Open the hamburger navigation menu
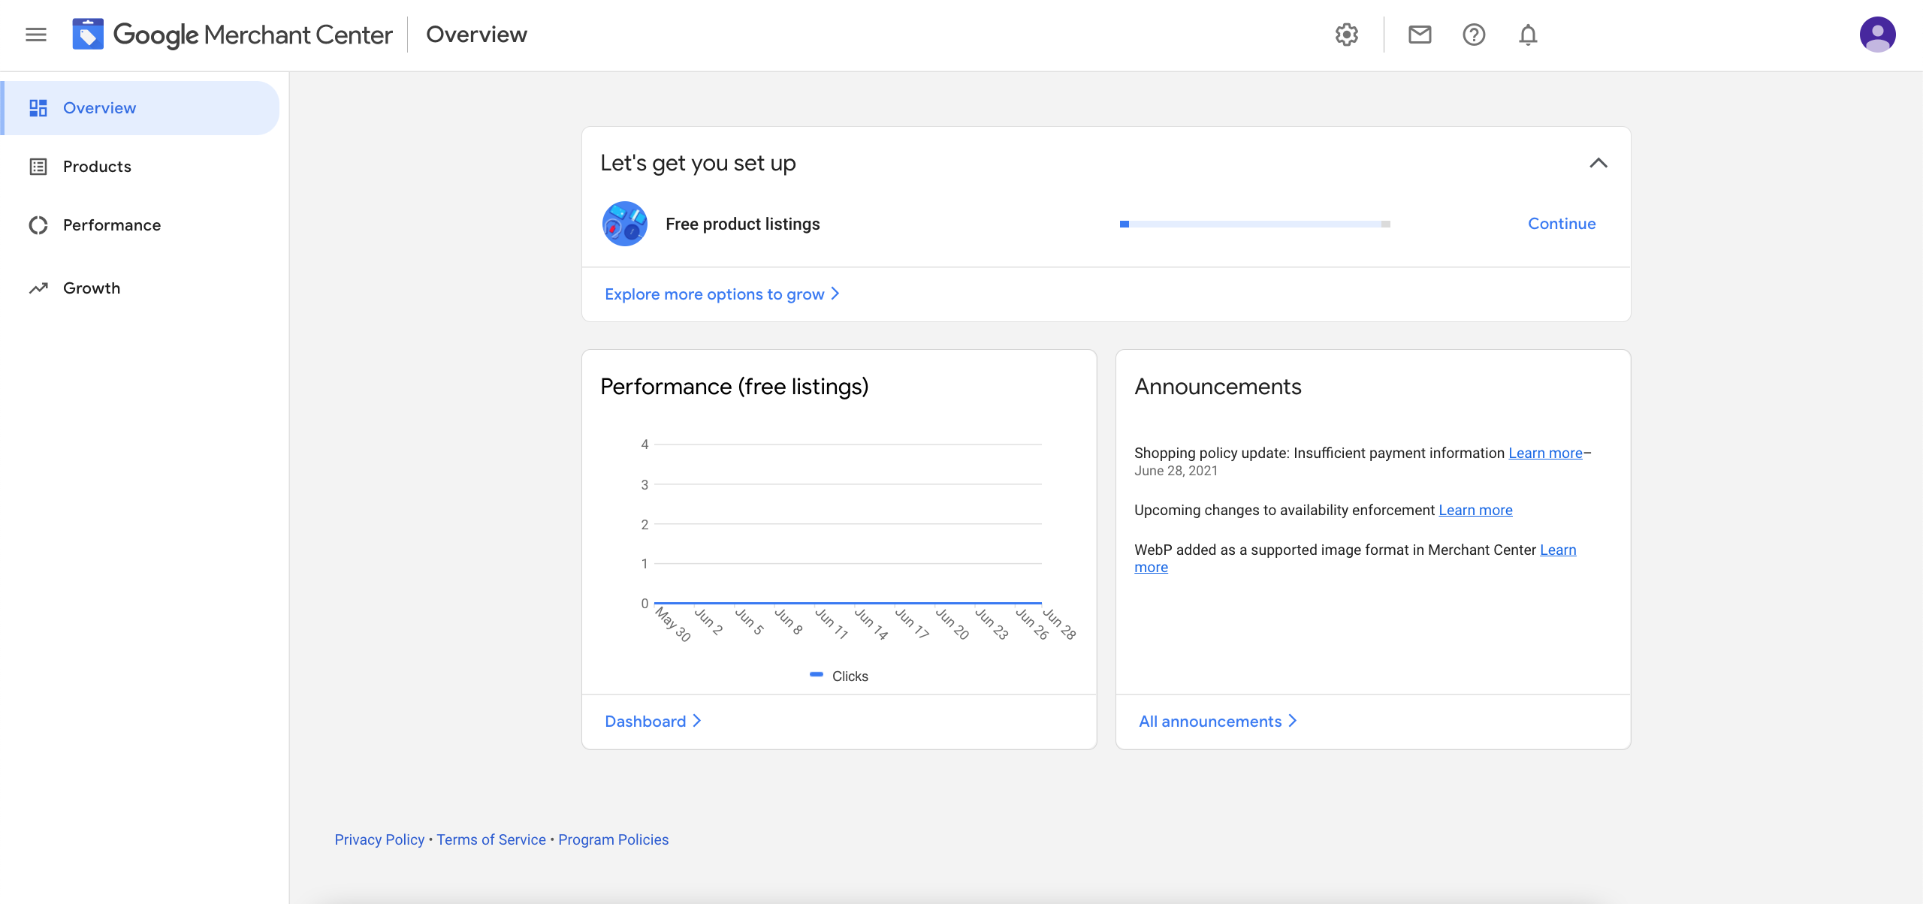 click(35, 35)
